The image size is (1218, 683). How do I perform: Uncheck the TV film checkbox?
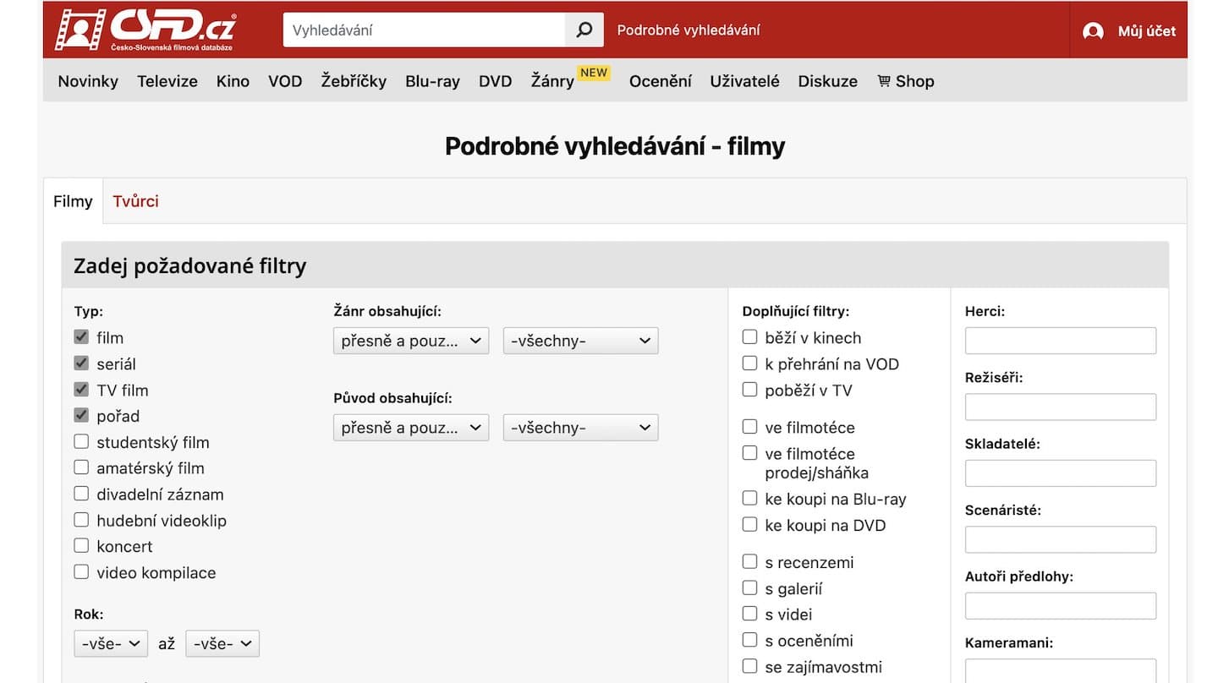pyautogui.click(x=81, y=390)
